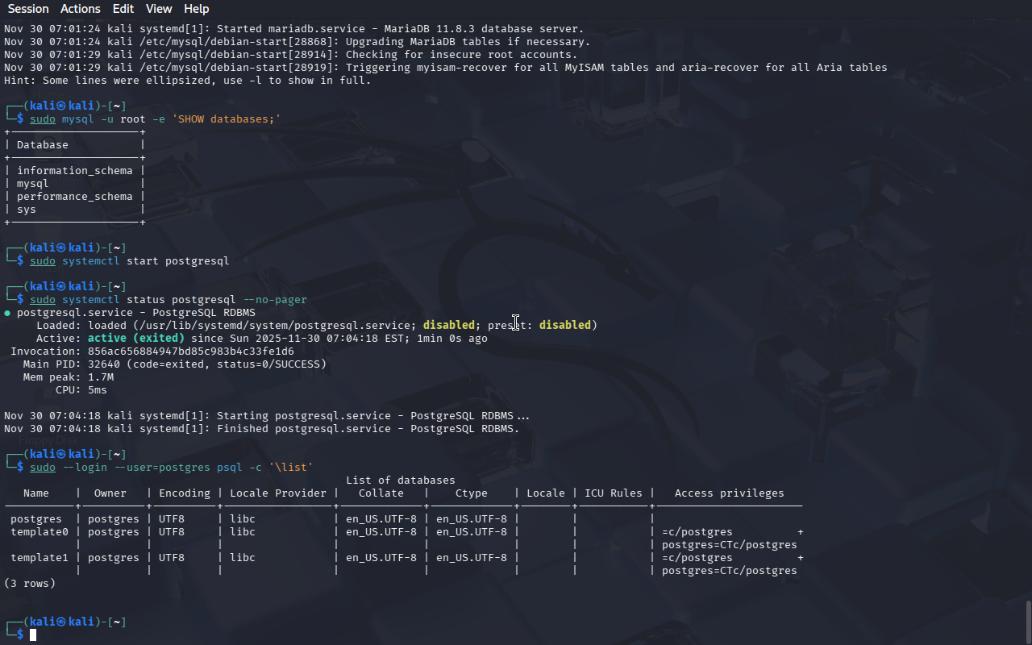Click the green 'active (exited)' status text
The height and width of the screenshot is (645, 1032).
[135, 339]
